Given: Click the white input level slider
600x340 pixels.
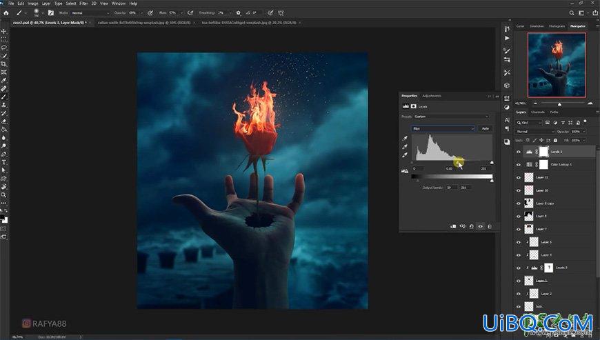Looking at the screenshot, I should [492, 163].
